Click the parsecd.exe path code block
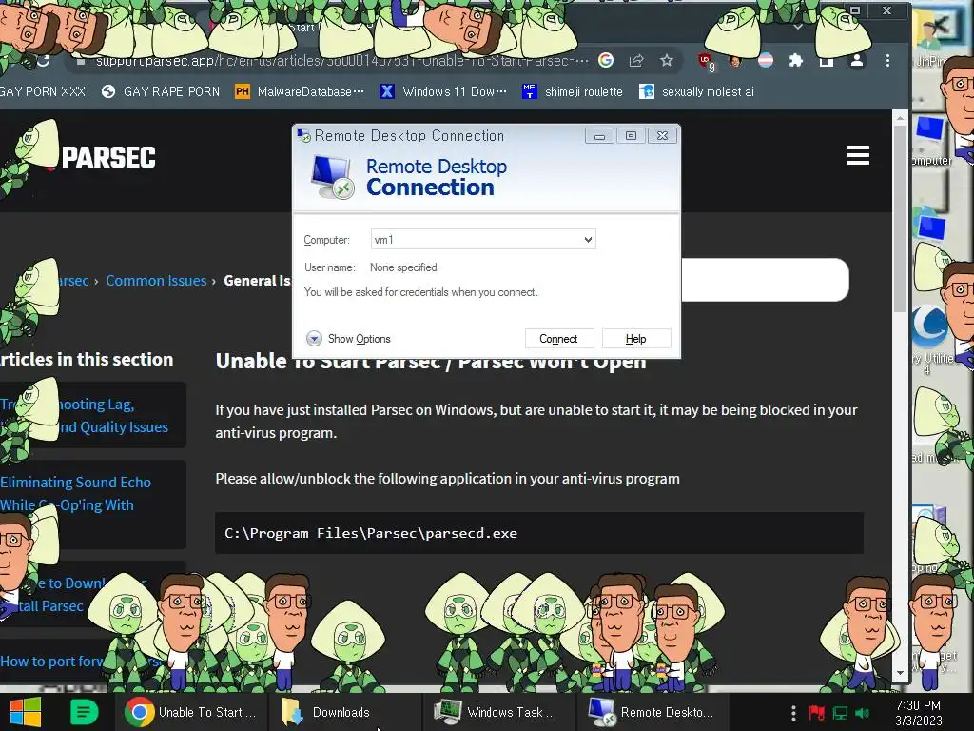 coord(539,533)
